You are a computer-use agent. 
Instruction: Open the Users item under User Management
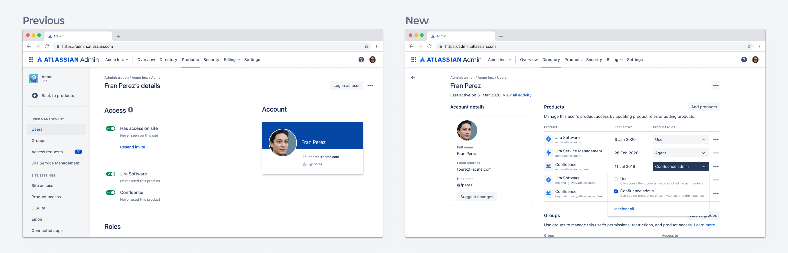click(x=37, y=129)
